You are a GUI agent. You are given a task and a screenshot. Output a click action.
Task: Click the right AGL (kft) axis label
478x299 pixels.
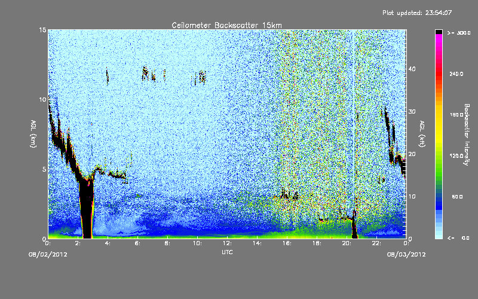click(422, 134)
